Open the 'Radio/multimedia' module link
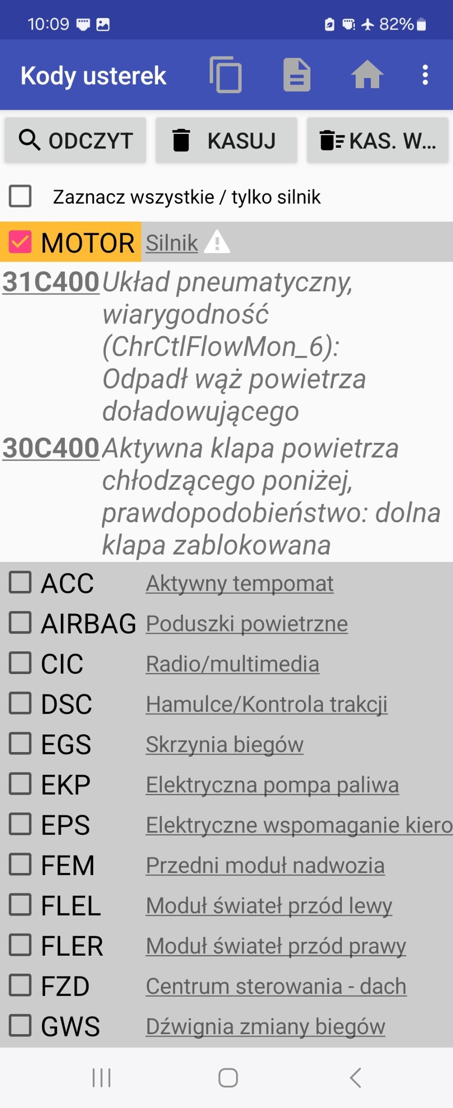Viewport: 453px width, 1108px height. [232, 664]
